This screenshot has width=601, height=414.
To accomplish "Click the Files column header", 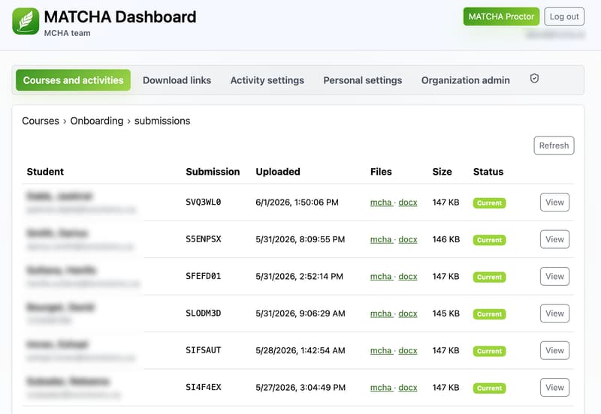I will (381, 172).
